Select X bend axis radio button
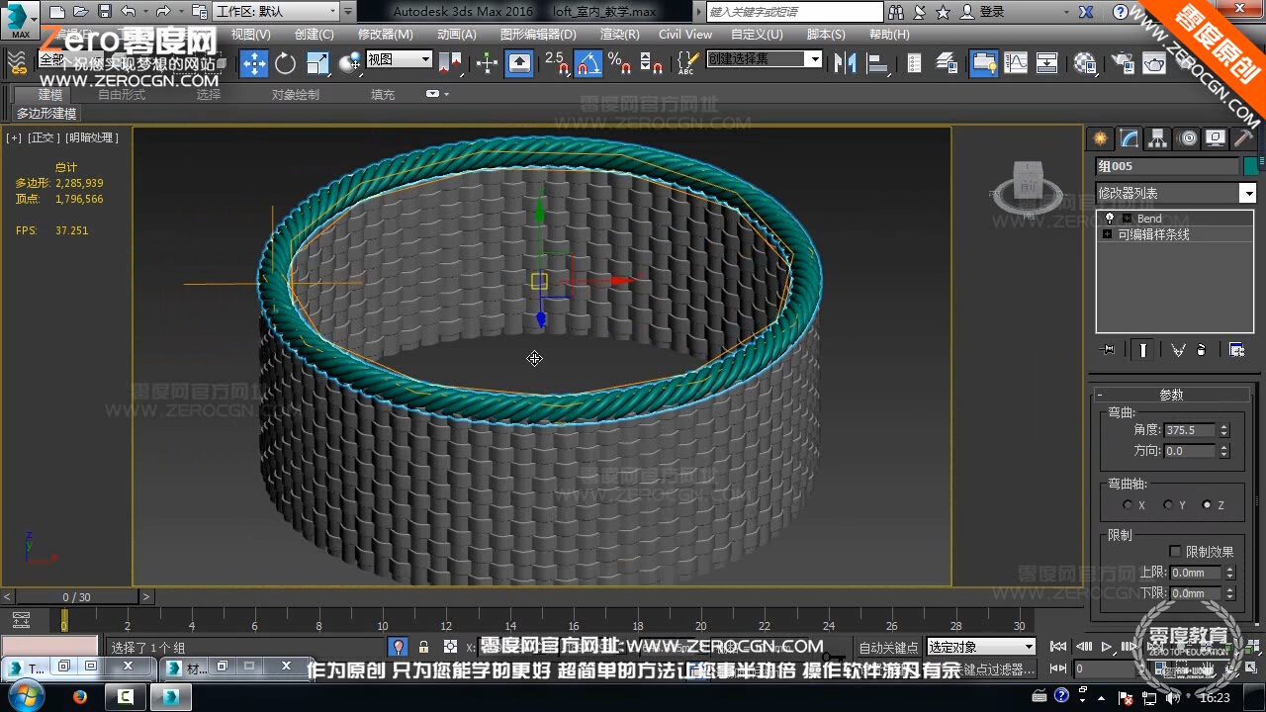 point(1128,505)
